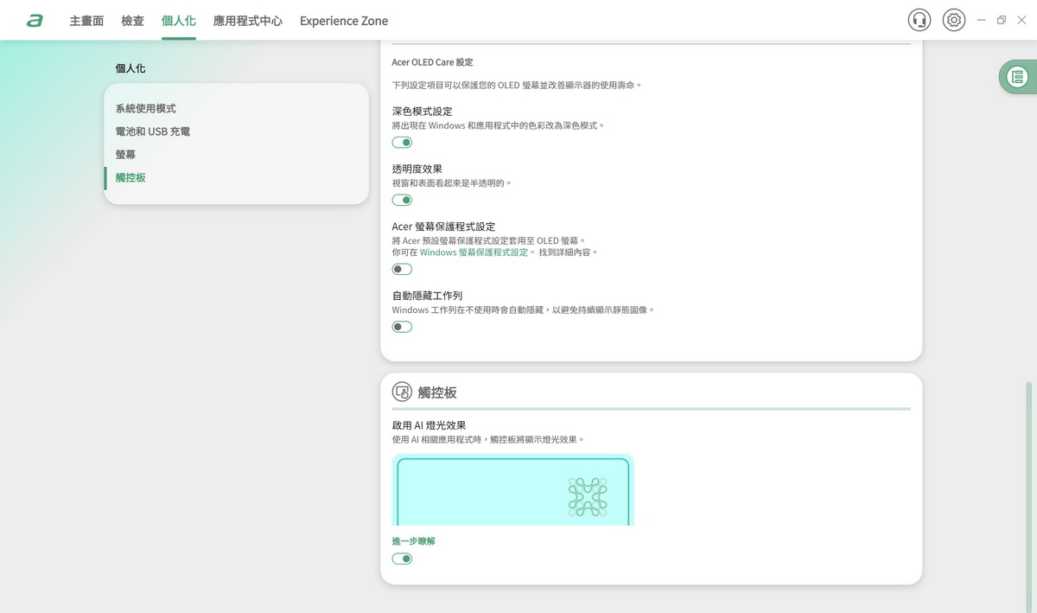1037x613 pixels.
Task: Enable the Acer 螢幕保護程式設定 toggle
Action: coord(402,269)
